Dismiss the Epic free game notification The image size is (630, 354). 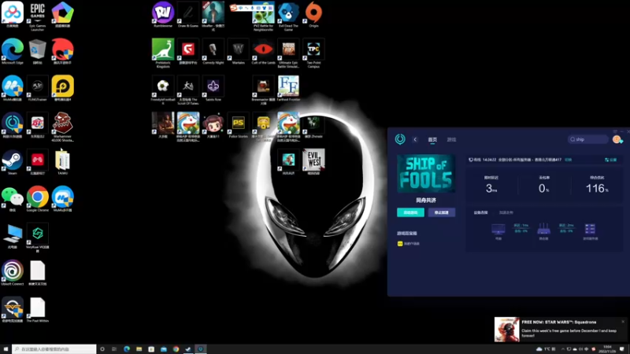coord(623,322)
